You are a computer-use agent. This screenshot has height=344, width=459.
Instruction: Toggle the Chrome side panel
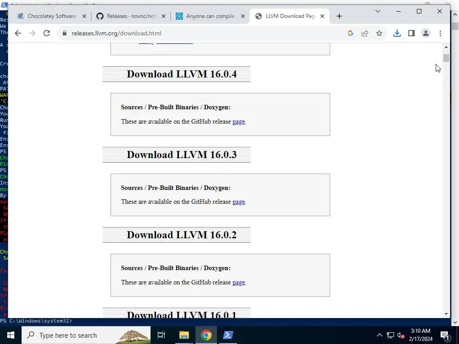coord(411,33)
